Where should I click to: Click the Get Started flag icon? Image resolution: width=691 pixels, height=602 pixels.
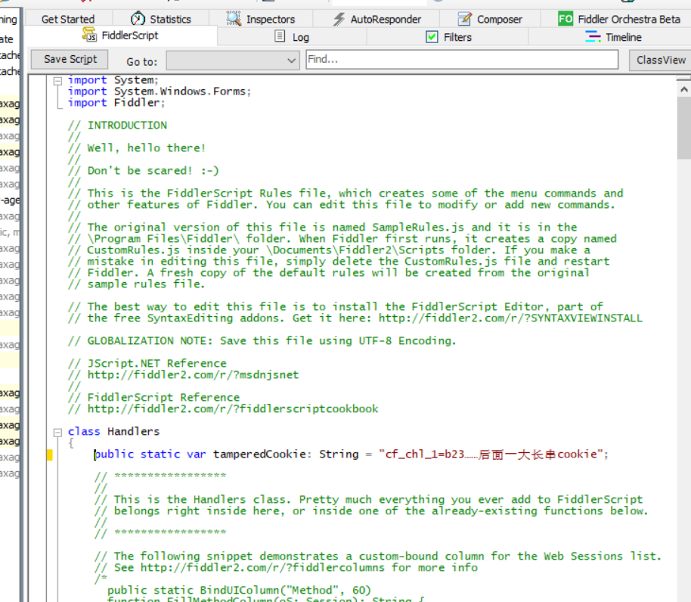39,18
